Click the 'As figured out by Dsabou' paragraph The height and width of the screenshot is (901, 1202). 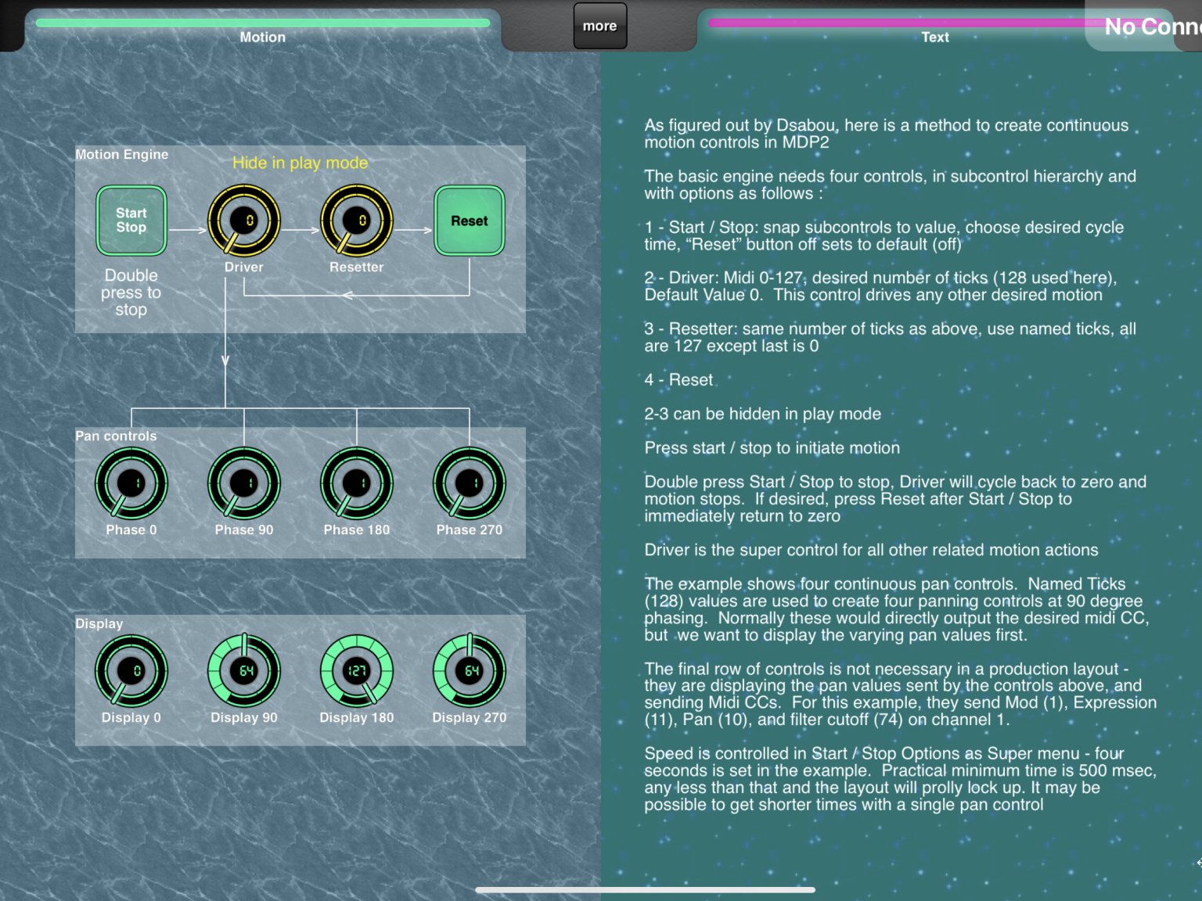[887, 134]
